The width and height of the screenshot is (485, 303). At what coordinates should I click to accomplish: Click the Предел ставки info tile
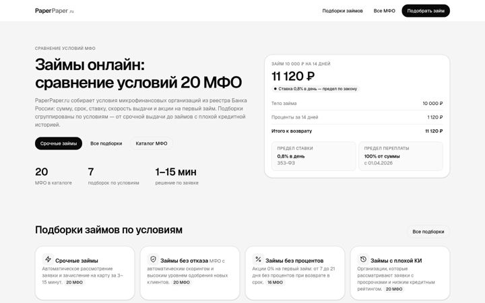click(x=314, y=156)
